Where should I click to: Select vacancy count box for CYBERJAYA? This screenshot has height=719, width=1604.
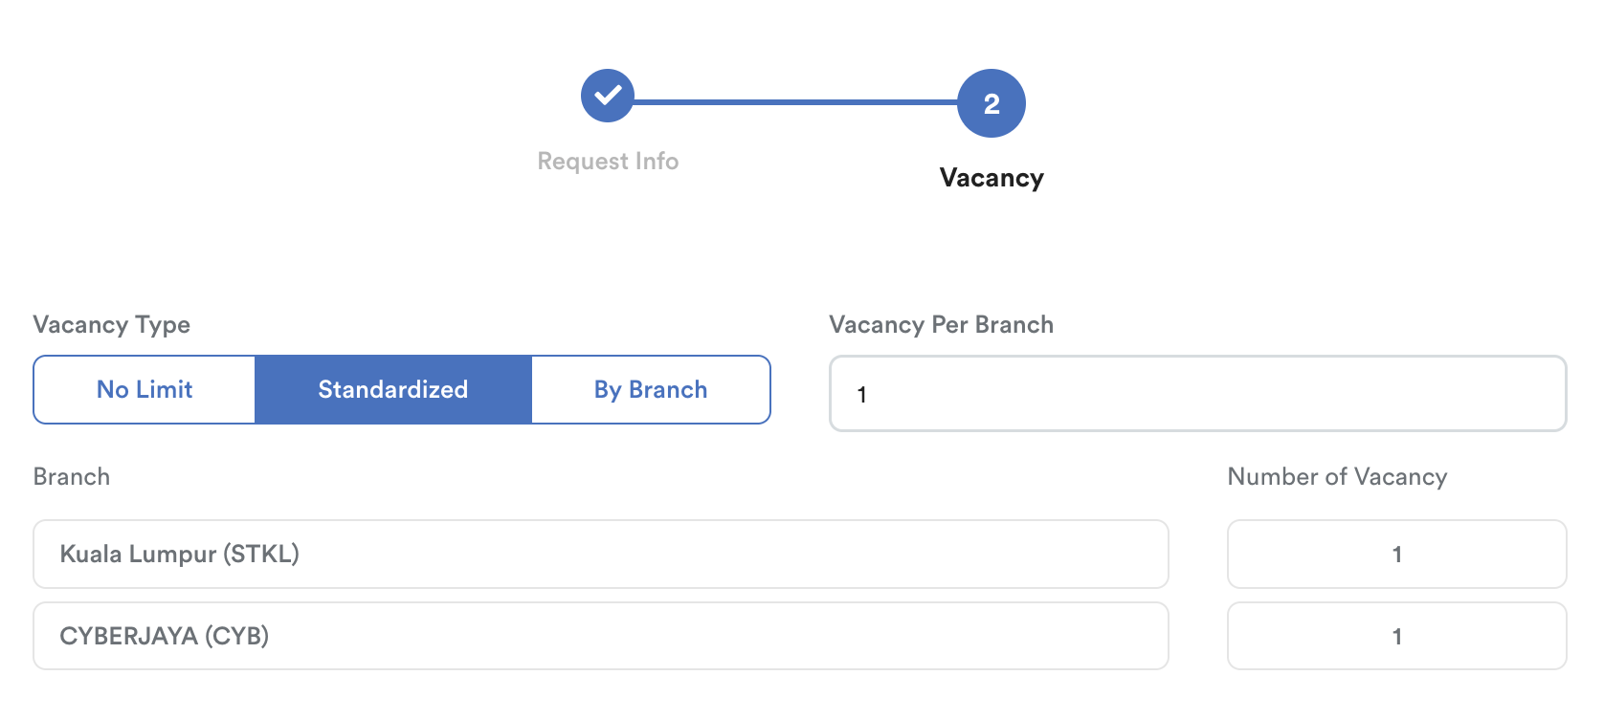1396,636
